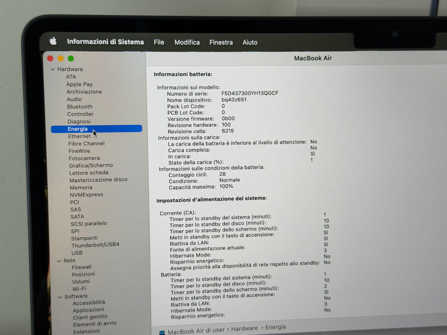Select SAS in the sidebar
The image size is (447, 335).
pos(76,210)
